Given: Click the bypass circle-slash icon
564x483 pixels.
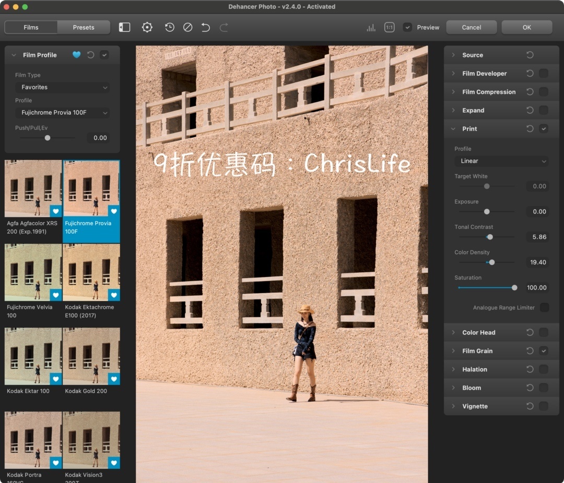Looking at the screenshot, I should pyautogui.click(x=187, y=27).
